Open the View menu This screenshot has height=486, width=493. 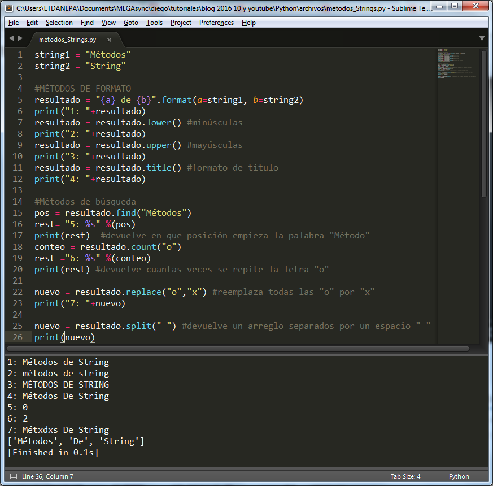click(108, 23)
